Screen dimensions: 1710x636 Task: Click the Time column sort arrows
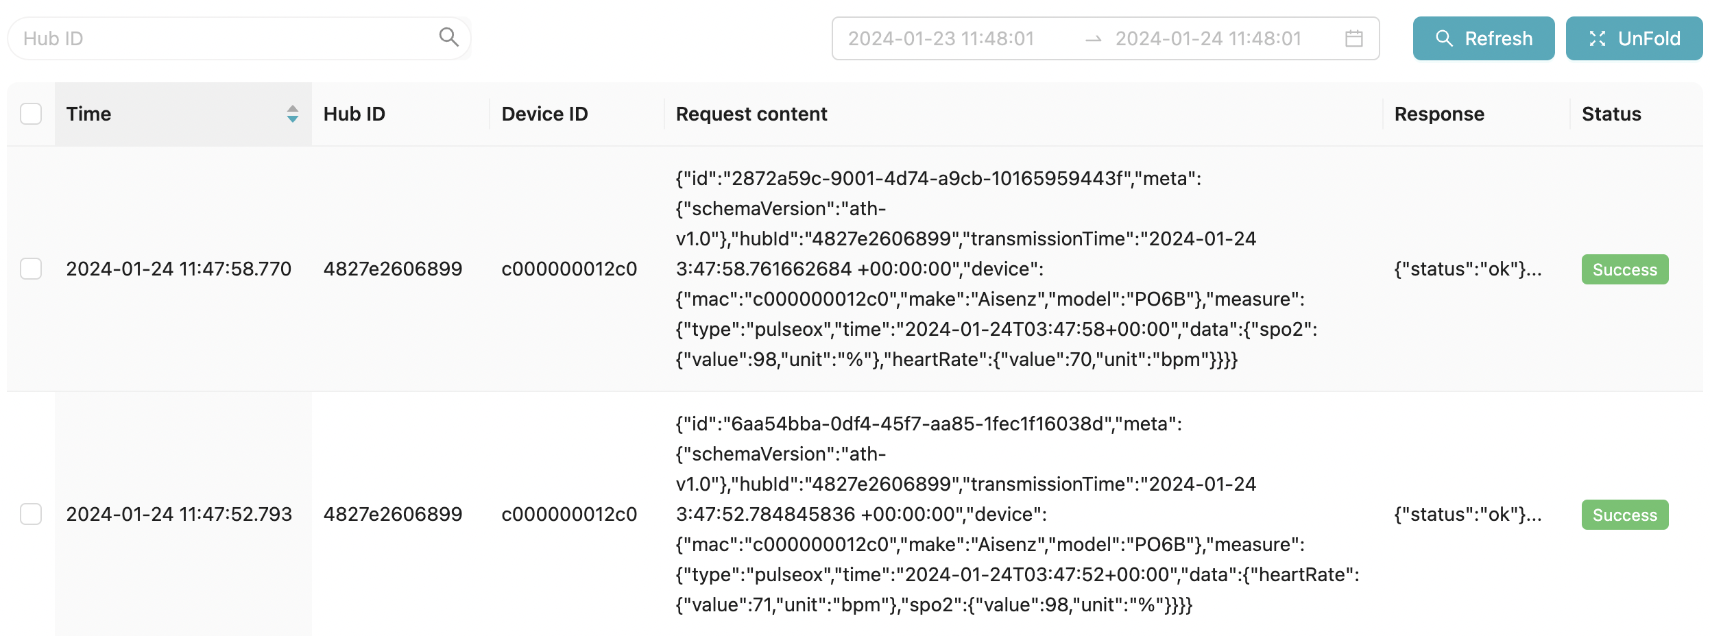[293, 114]
